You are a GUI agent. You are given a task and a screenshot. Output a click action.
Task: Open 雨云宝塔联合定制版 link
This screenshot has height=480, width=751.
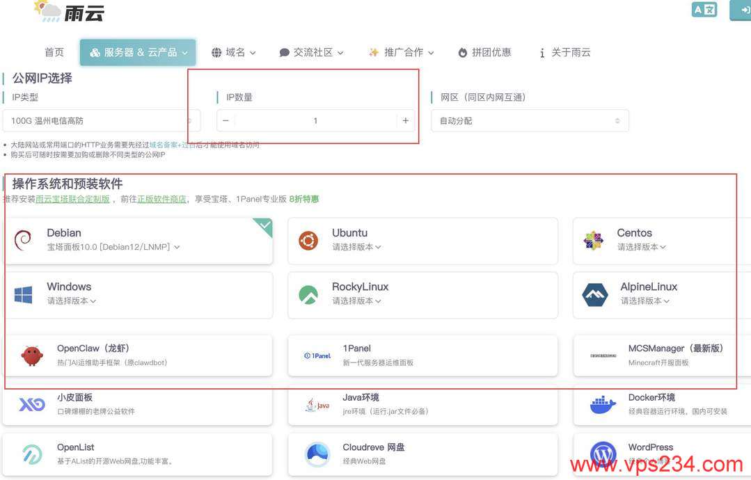pos(72,199)
